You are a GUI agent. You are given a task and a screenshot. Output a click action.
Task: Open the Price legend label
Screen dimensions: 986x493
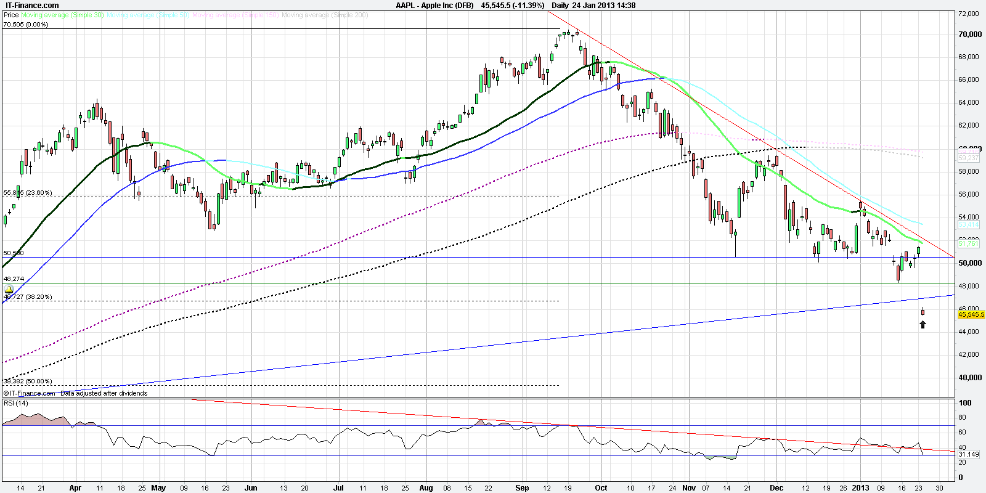point(11,15)
